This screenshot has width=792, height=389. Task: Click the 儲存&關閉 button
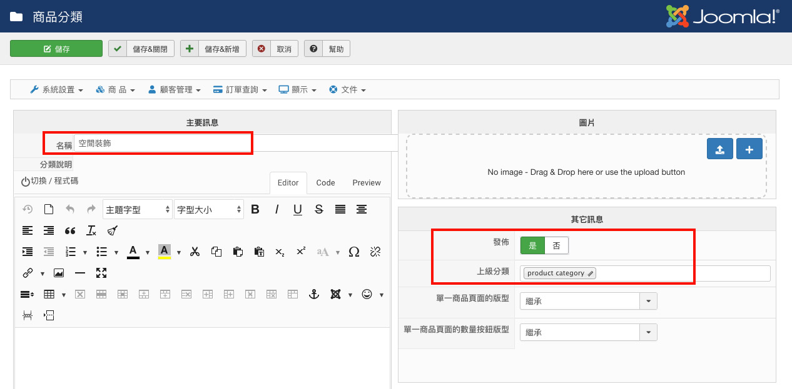coord(141,48)
